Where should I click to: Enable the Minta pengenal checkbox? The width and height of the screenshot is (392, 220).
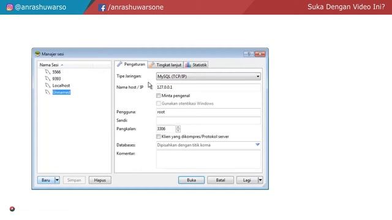[x=158, y=95]
